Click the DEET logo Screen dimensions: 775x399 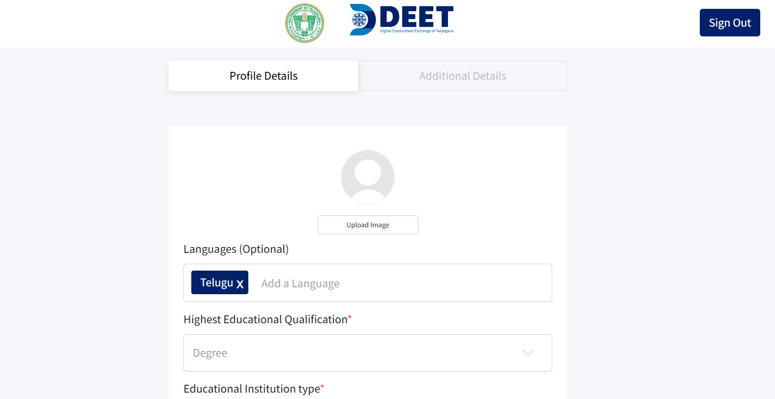click(x=401, y=20)
